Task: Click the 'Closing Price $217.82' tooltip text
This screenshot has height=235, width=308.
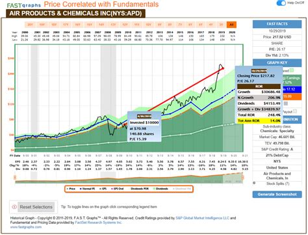Action: tap(256, 76)
